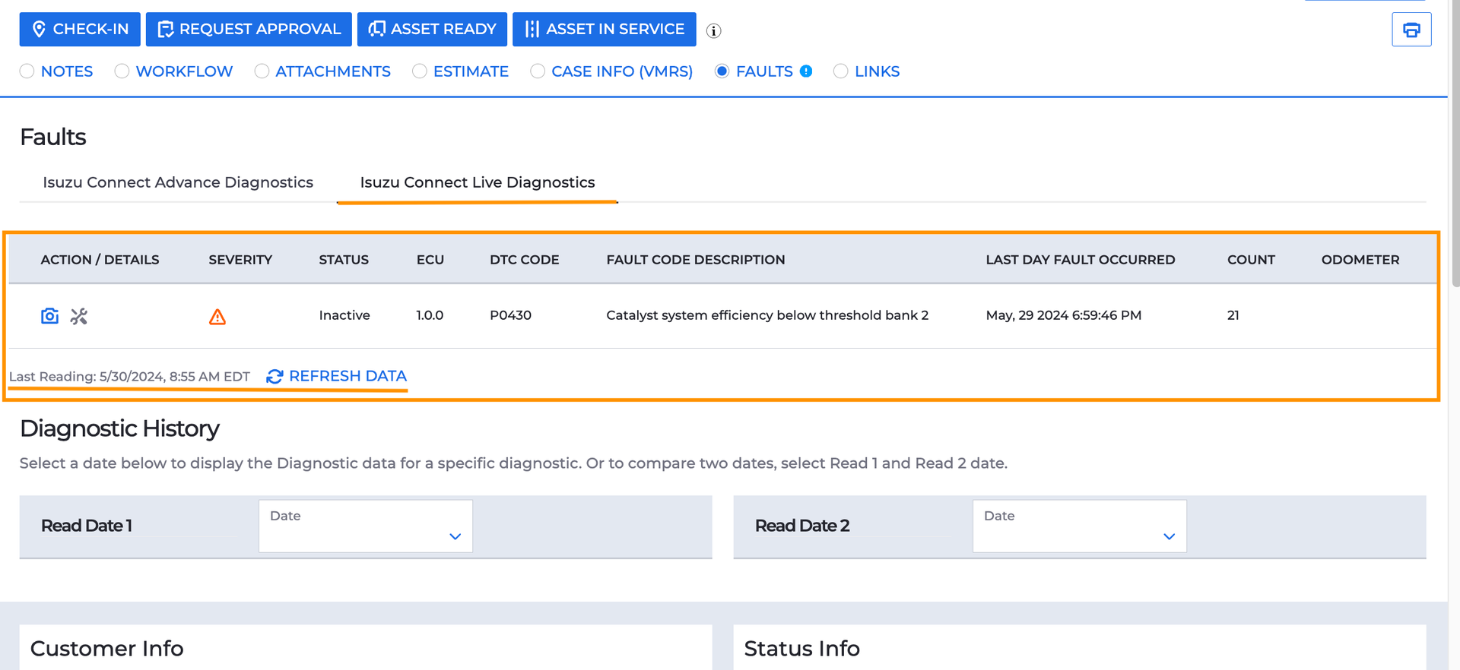
Task: Click the info icon beside Asset In Service
Action: point(713,31)
